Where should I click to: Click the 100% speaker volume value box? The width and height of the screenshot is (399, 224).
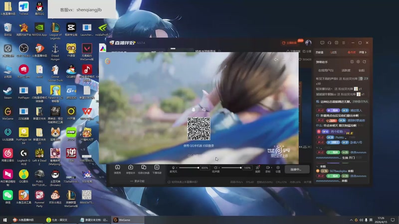(x=247, y=168)
